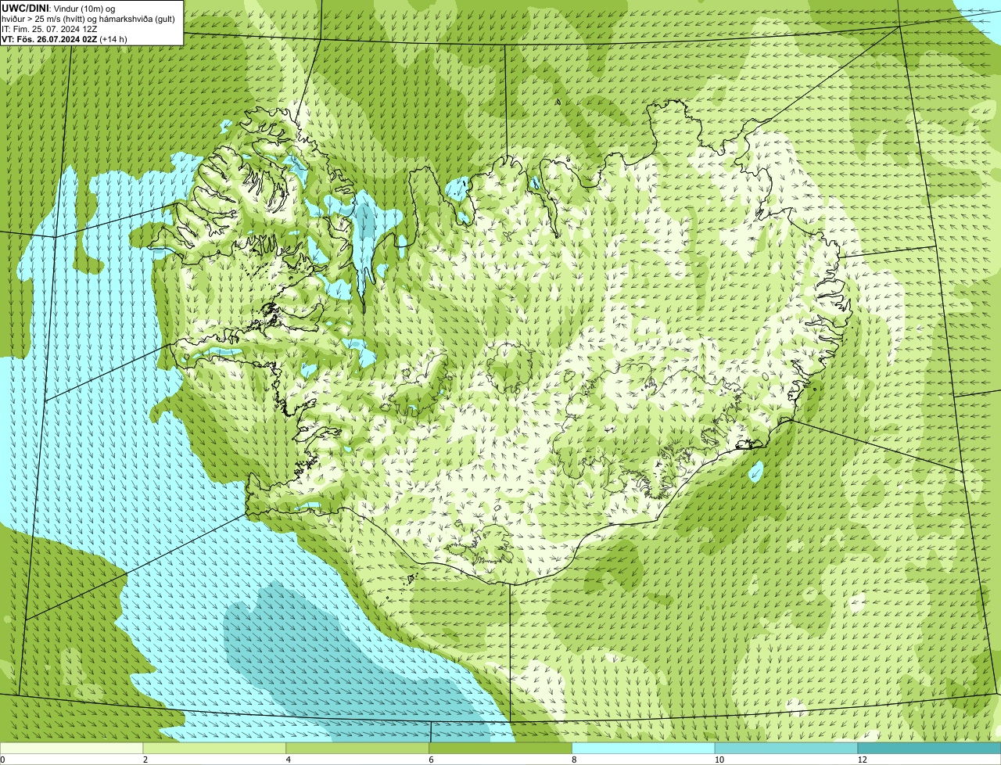Select the 6–8 m/s dark green colorbar segment

[501, 748]
